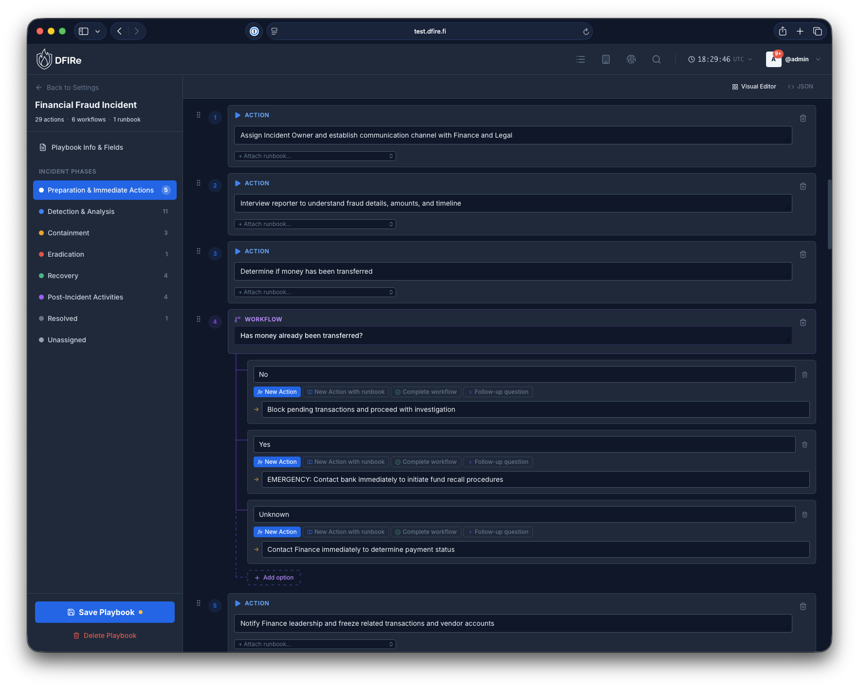Click the 1Password extension icon

tap(254, 31)
